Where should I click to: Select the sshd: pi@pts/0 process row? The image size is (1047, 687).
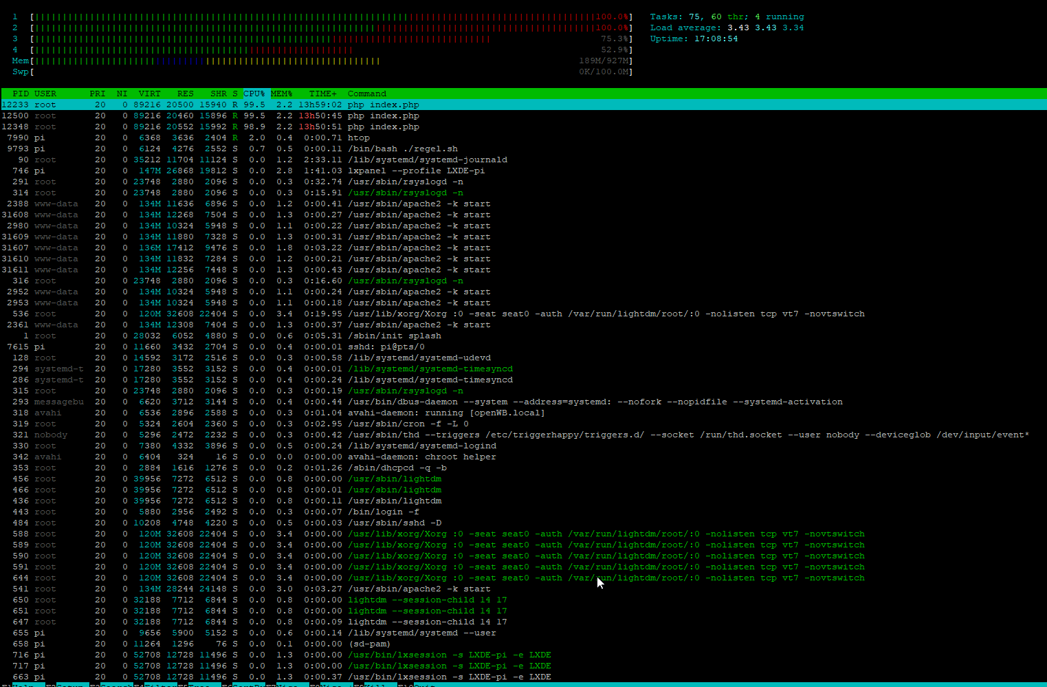pos(523,347)
